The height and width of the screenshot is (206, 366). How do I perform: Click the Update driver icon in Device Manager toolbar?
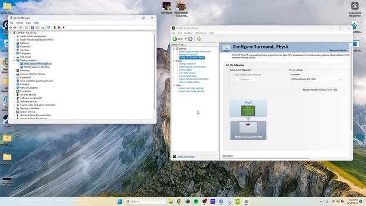[55, 27]
